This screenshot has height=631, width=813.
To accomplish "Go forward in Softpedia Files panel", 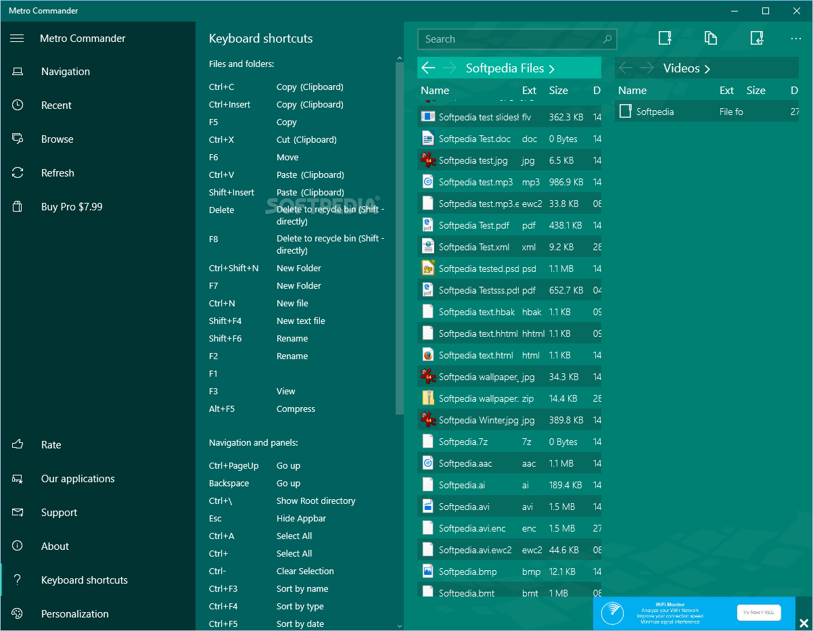I will (x=449, y=68).
